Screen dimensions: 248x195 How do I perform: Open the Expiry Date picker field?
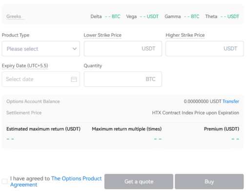click(41, 79)
